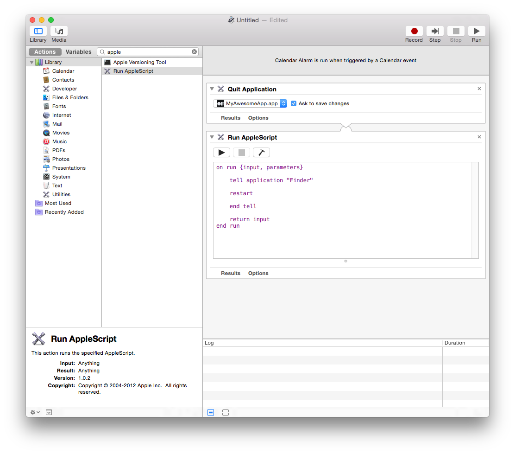Switch to the variables pane view
The width and height of the screenshot is (515, 454).
pos(225,413)
